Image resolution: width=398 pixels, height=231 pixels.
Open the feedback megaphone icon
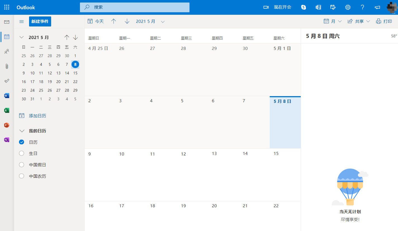[377, 7]
